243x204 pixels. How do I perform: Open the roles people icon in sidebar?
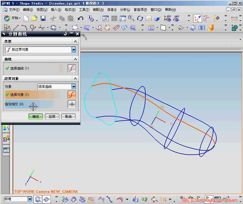pyautogui.click(x=6, y=139)
